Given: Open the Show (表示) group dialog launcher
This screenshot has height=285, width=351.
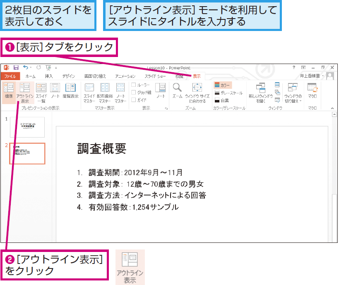Looking at the screenshot, I should click(x=166, y=108).
